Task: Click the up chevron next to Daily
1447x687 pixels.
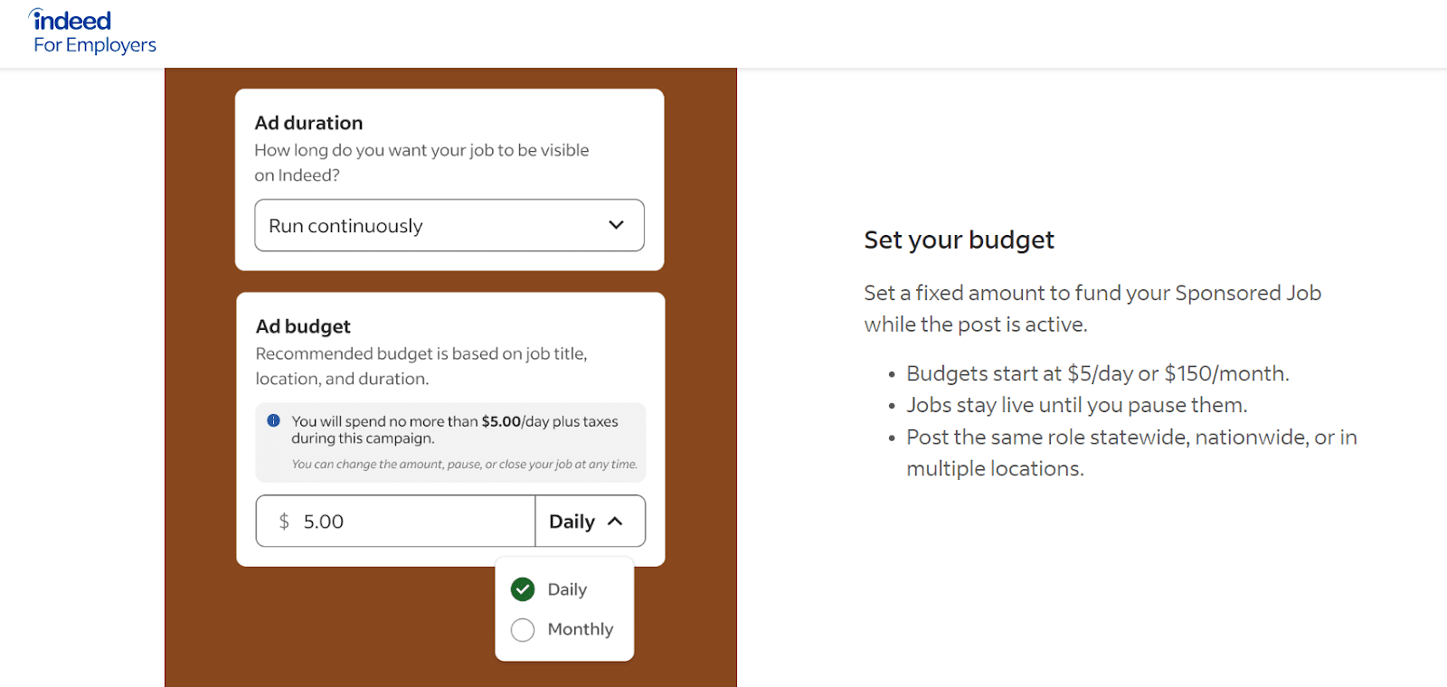Action: click(616, 522)
